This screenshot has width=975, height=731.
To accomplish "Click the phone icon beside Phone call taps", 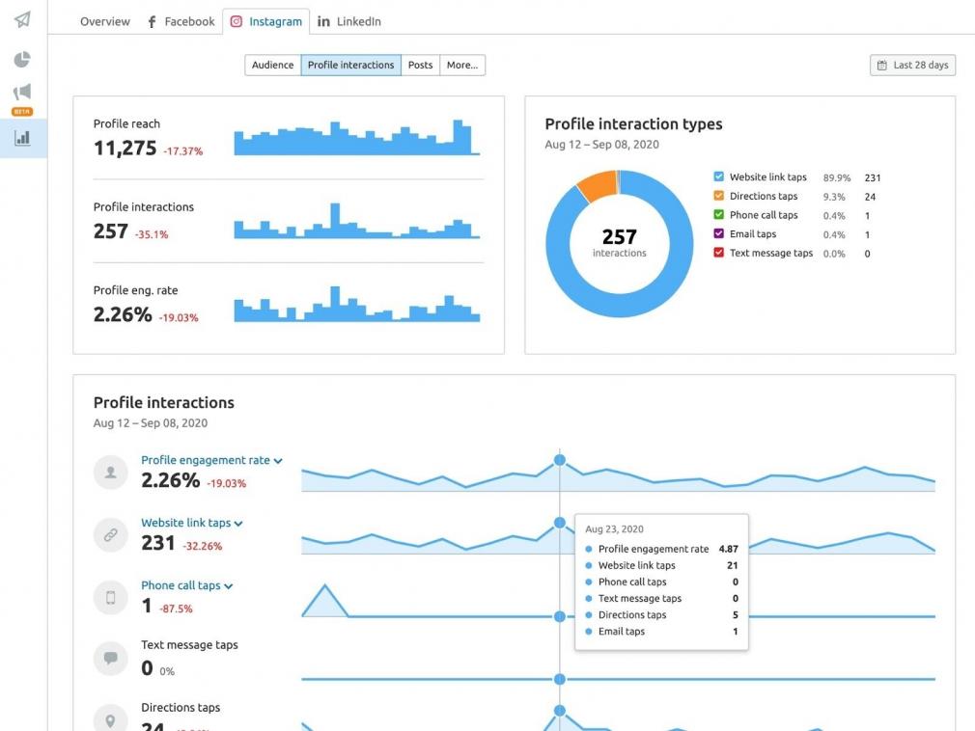I will coord(111,598).
